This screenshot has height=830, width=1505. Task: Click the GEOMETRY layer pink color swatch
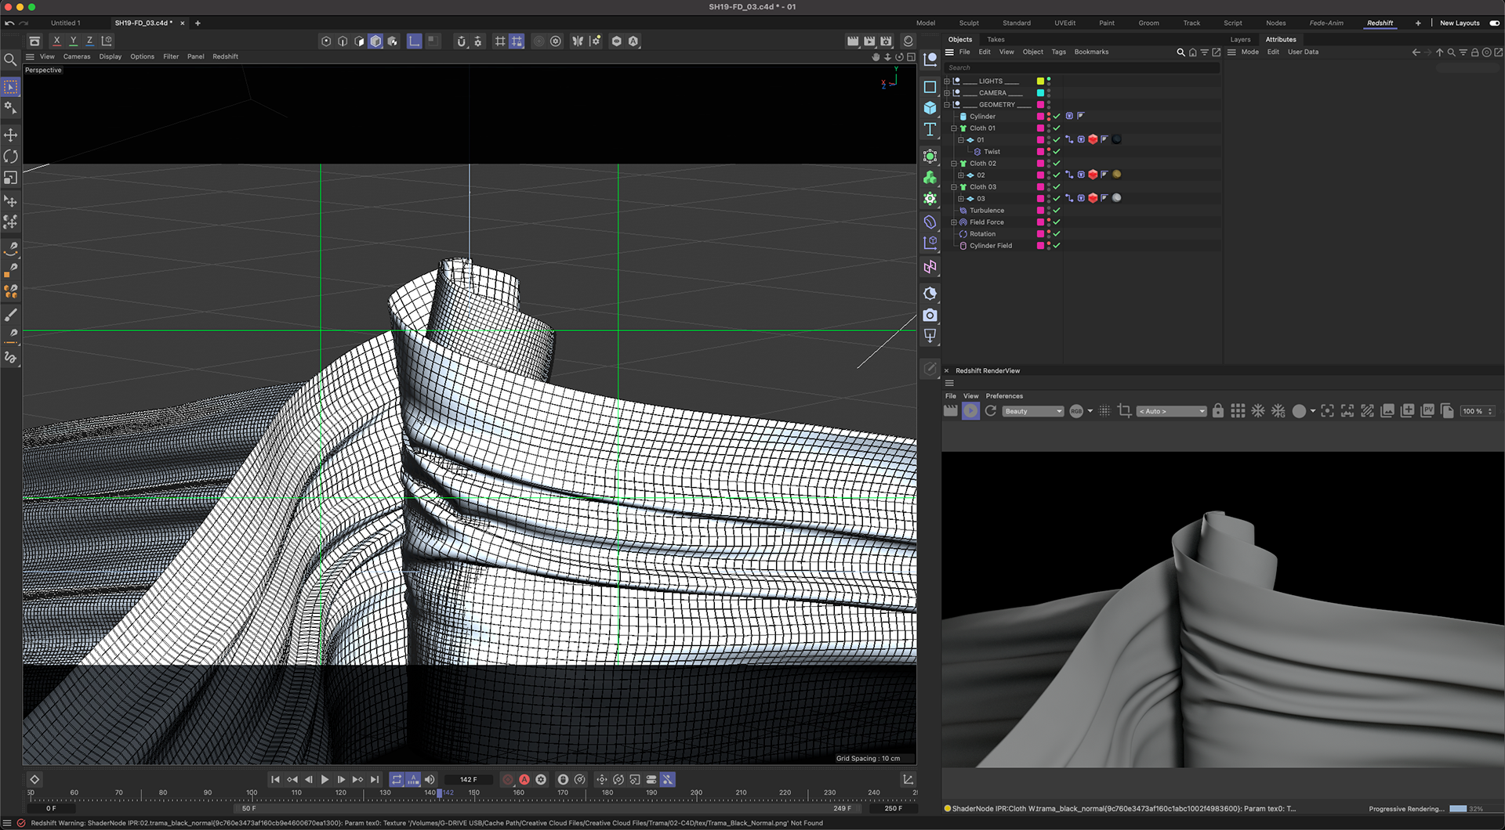tap(1040, 104)
